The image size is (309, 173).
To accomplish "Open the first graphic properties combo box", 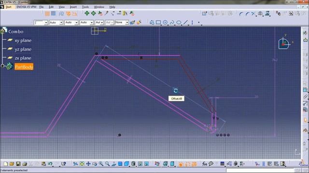I will 41,23.
